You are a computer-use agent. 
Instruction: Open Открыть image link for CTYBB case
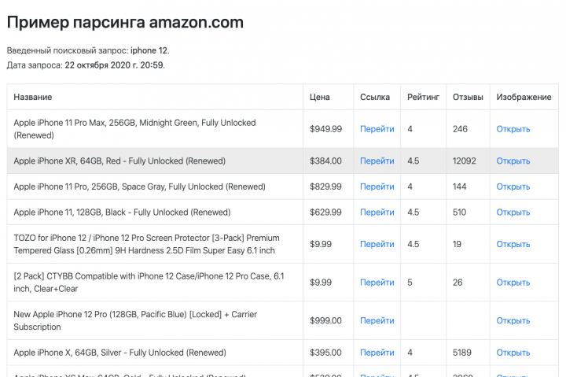513,283
